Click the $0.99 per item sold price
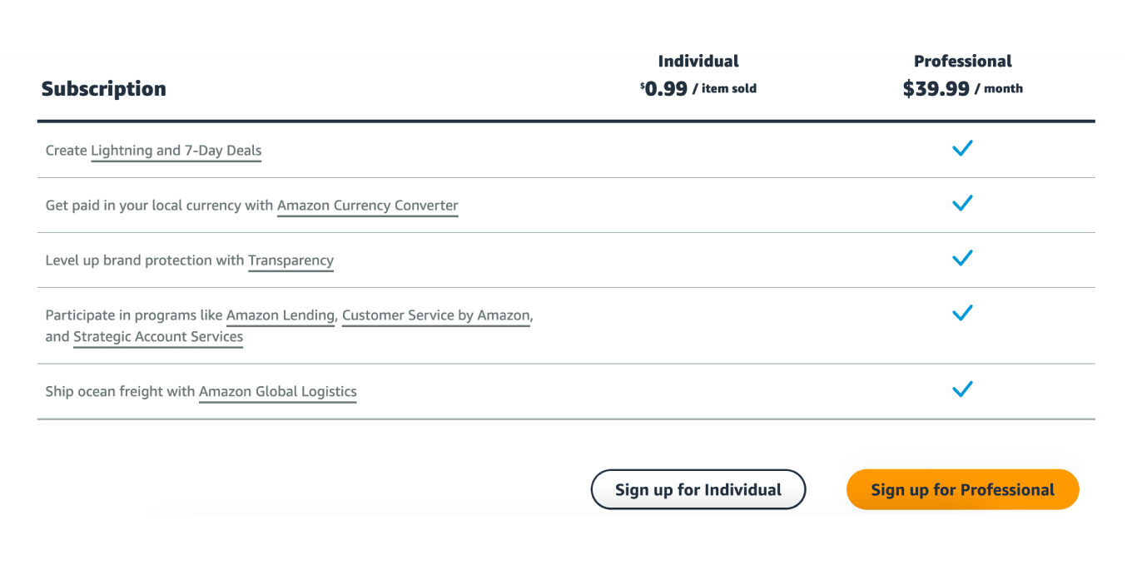 point(698,89)
